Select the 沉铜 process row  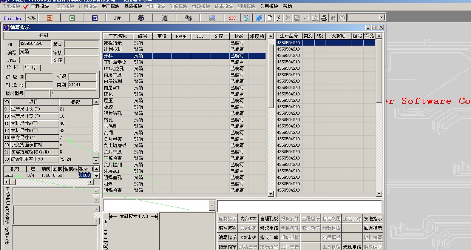click(184, 133)
